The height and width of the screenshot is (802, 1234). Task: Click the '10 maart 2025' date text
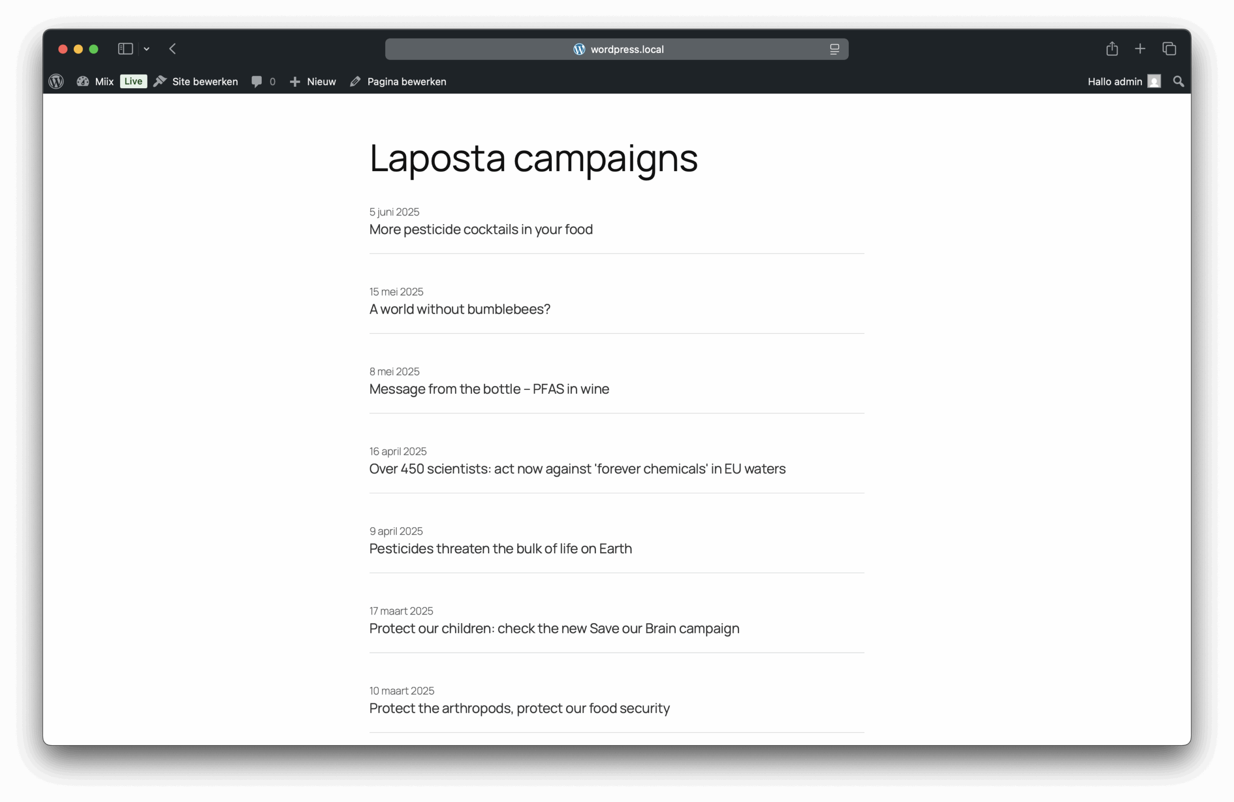402,691
